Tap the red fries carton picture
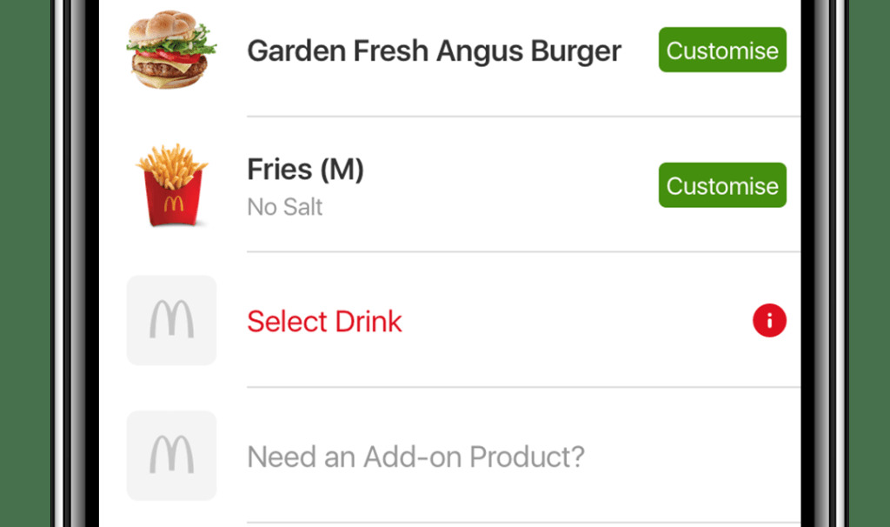Screen dimensions: 890x527 click(x=172, y=185)
